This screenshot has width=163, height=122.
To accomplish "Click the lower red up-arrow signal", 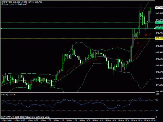I will [137, 43].
